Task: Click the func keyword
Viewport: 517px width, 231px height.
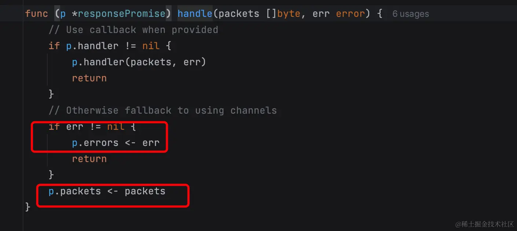Action: 36,14
